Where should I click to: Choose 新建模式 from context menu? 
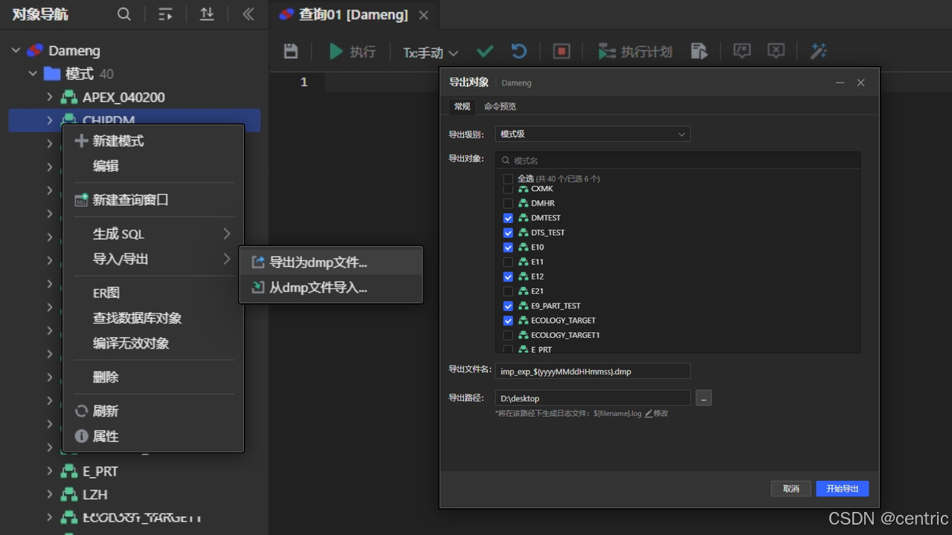click(154, 141)
